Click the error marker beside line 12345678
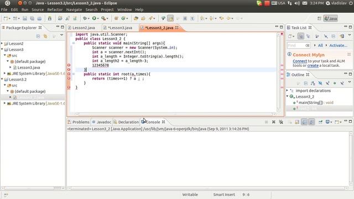This screenshot has height=199, width=354. pos(69,65)
